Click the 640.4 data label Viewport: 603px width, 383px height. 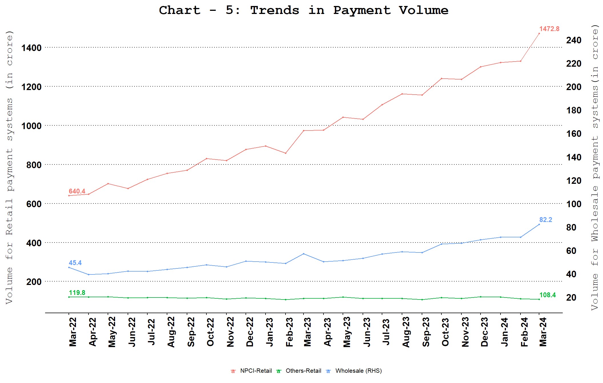point(77,191)
